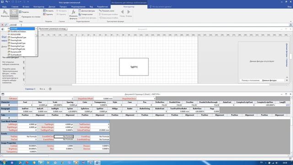Open the Все pages dropdown
Viewport: 293px width, 165px height.
[42, 89]
